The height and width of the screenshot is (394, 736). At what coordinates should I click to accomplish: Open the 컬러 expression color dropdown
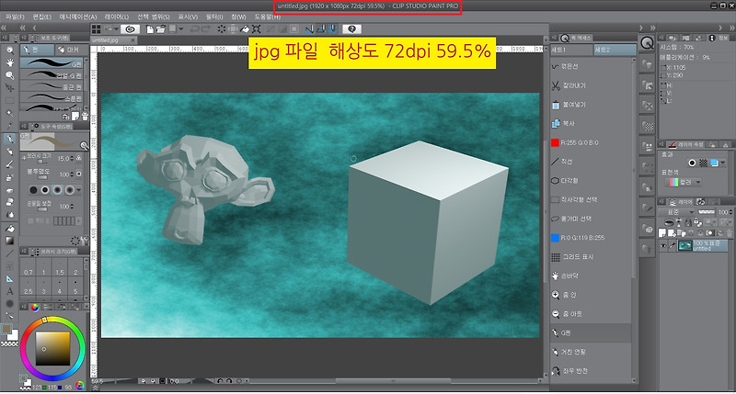point(682,182)
